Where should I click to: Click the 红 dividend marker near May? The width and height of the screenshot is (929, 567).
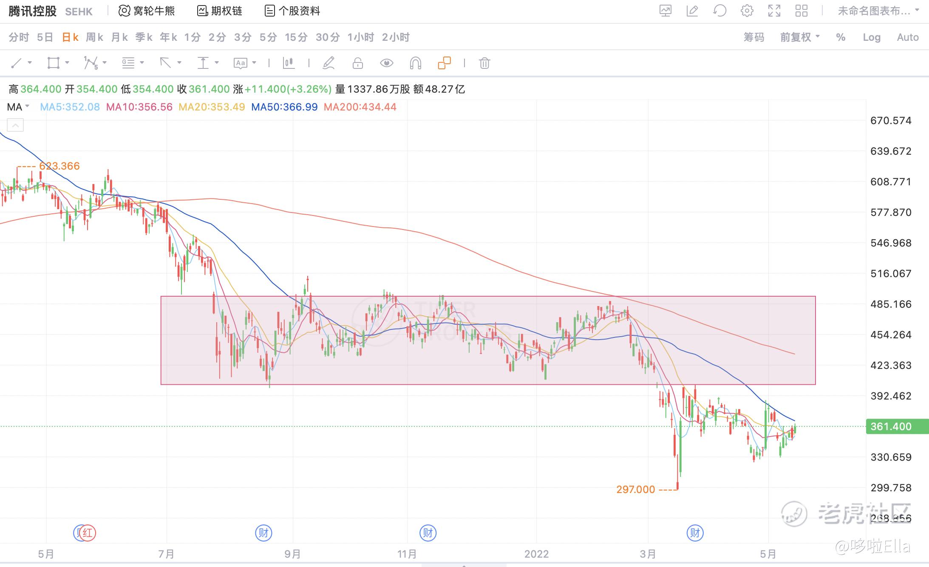[x=88, y=533]
